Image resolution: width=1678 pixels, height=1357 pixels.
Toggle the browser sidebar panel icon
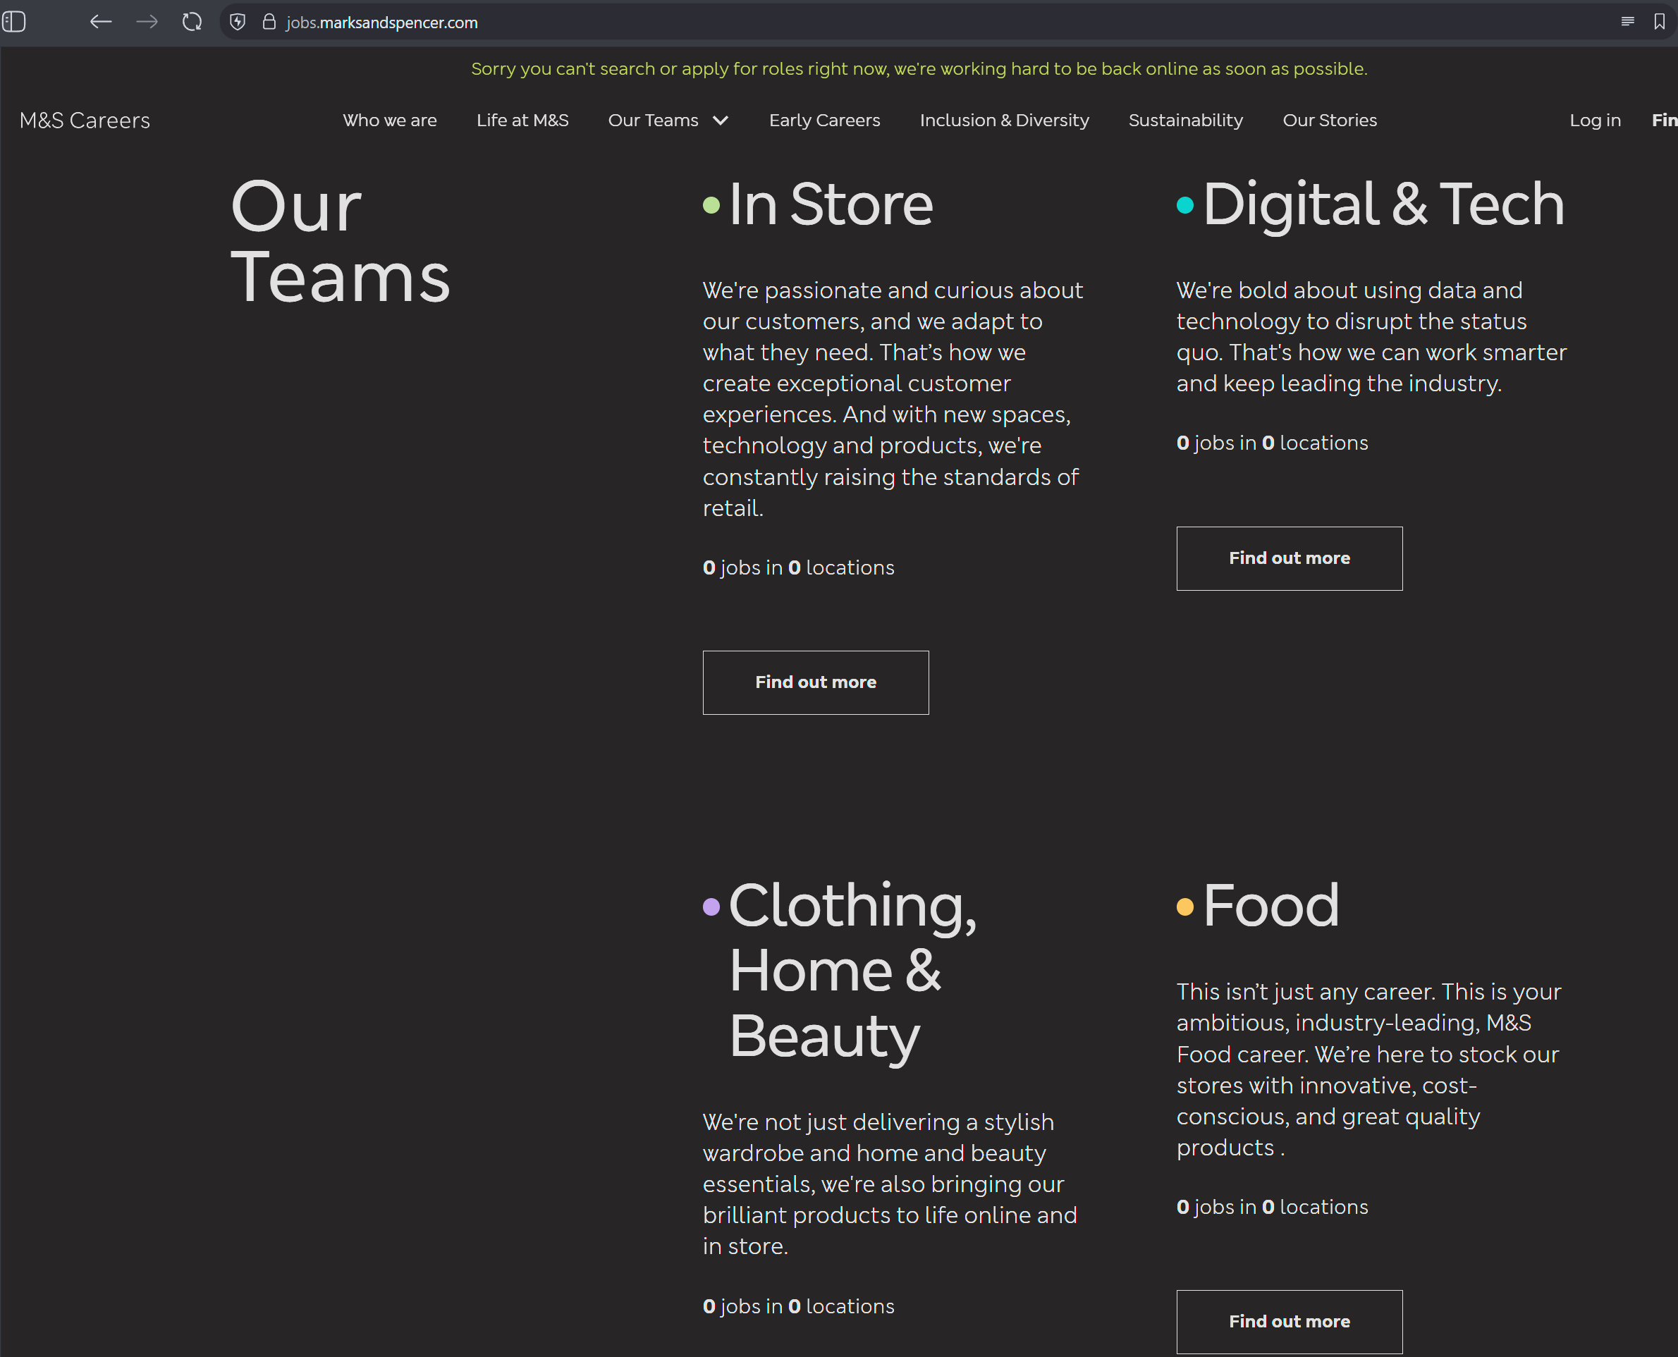pyautogui.click(x=14, y=22)
